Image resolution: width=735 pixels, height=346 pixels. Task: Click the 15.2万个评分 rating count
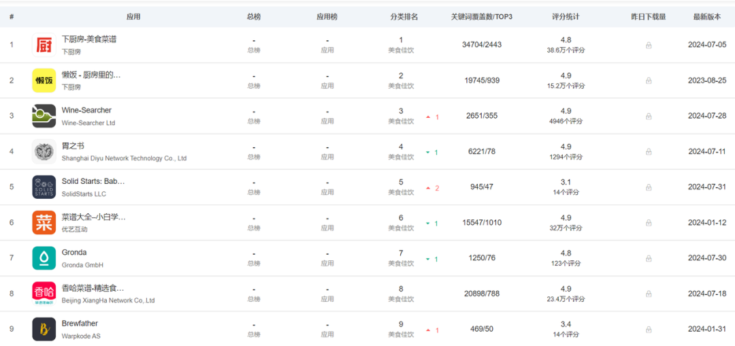pos(566,86)
